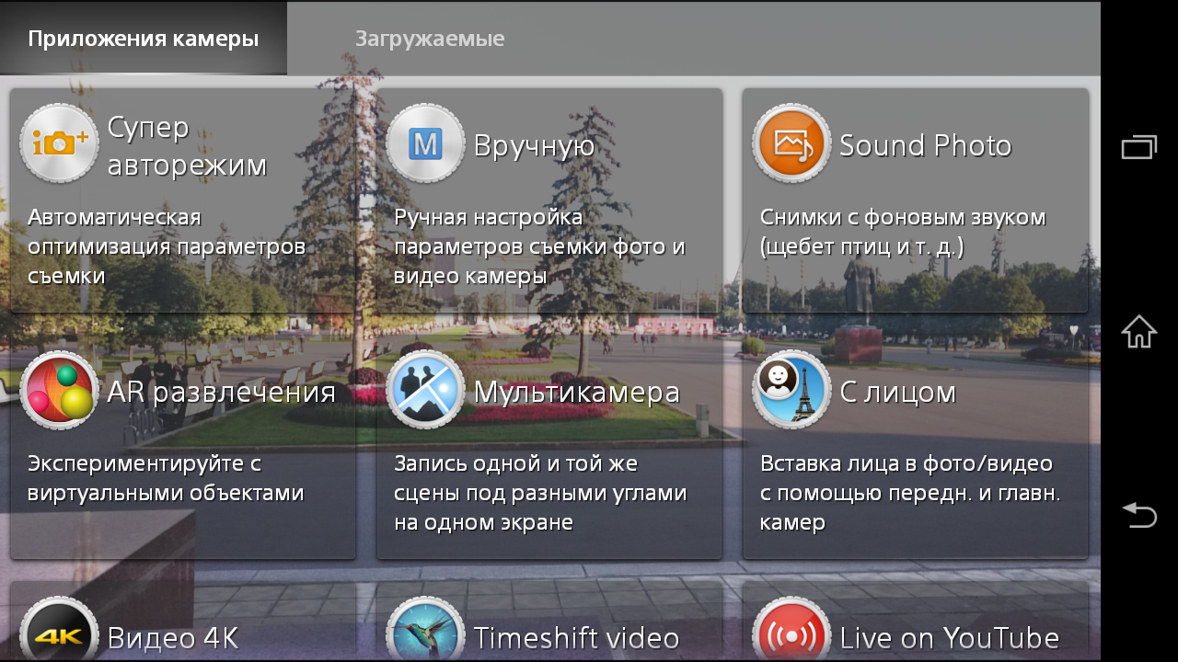The image size is (1178, 662).
Task: Open the orange Sound Photo icon
Action: coord(791,143)
